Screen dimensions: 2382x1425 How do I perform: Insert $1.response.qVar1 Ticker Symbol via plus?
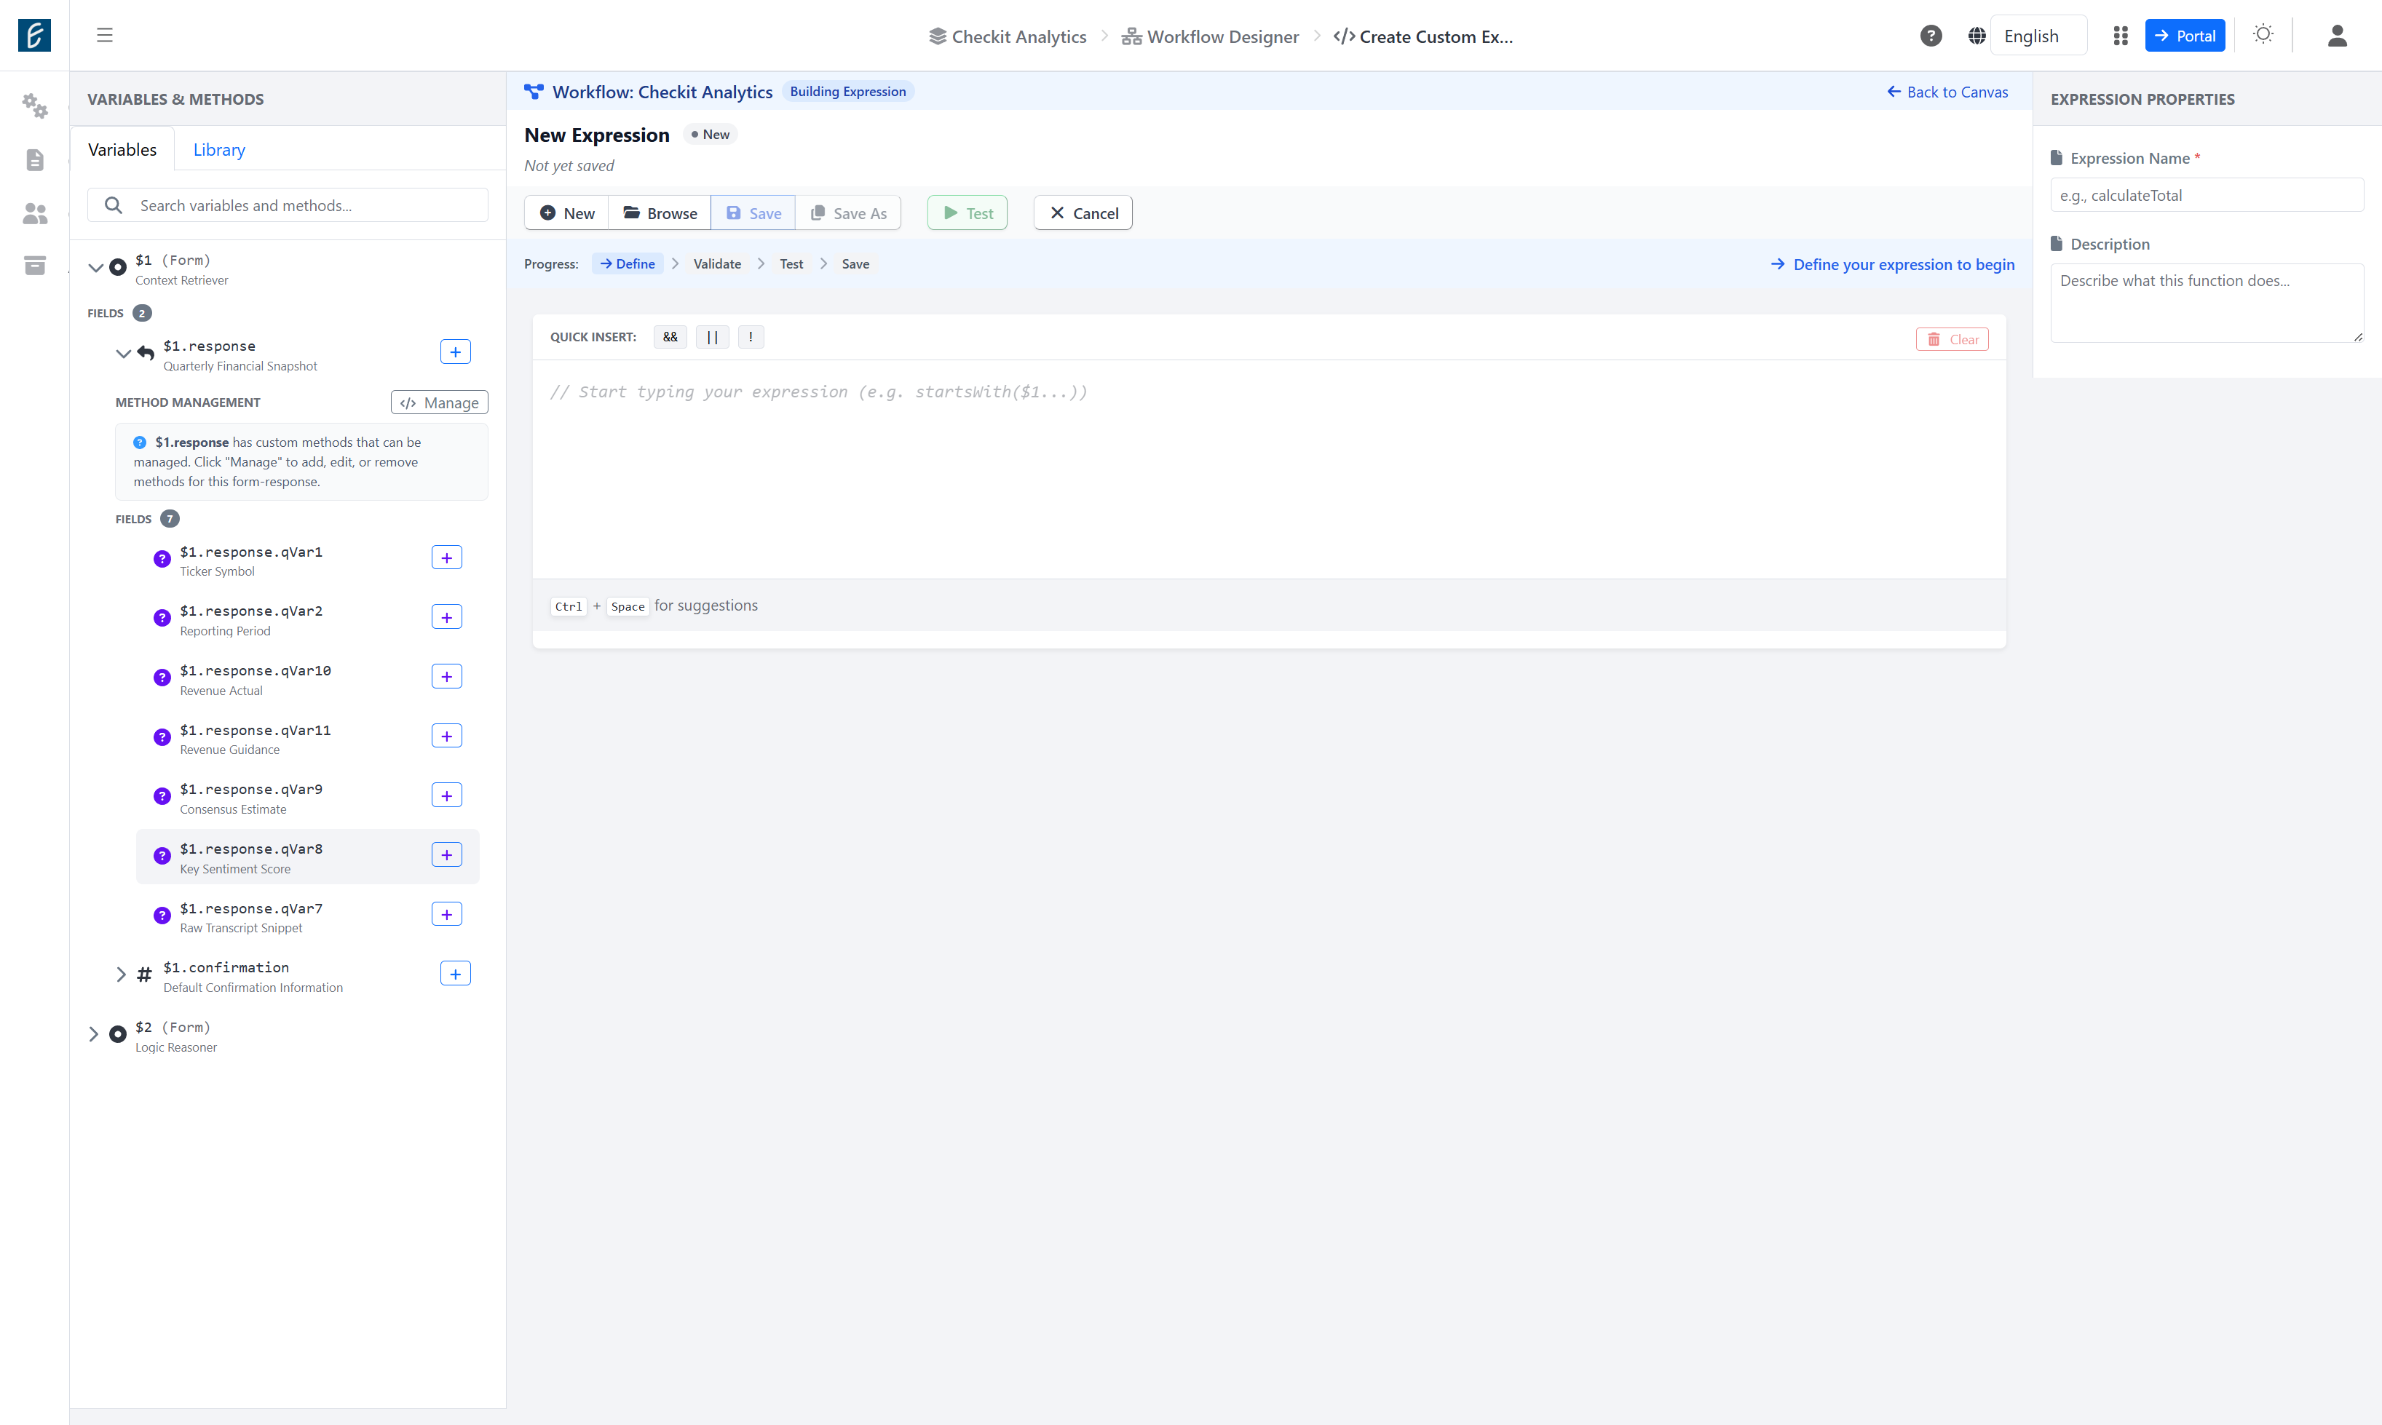(x=447, y=558)
